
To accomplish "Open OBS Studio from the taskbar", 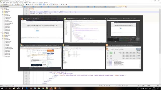I will click(x=59, y=88).
